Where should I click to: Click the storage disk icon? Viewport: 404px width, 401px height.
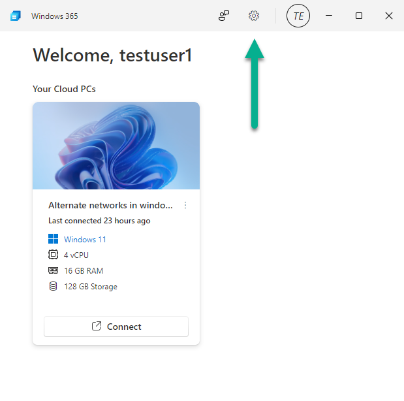[x=53, y=286]
